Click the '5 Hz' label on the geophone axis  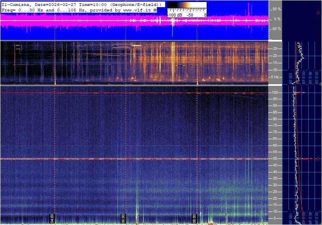(x=275, y=77)
